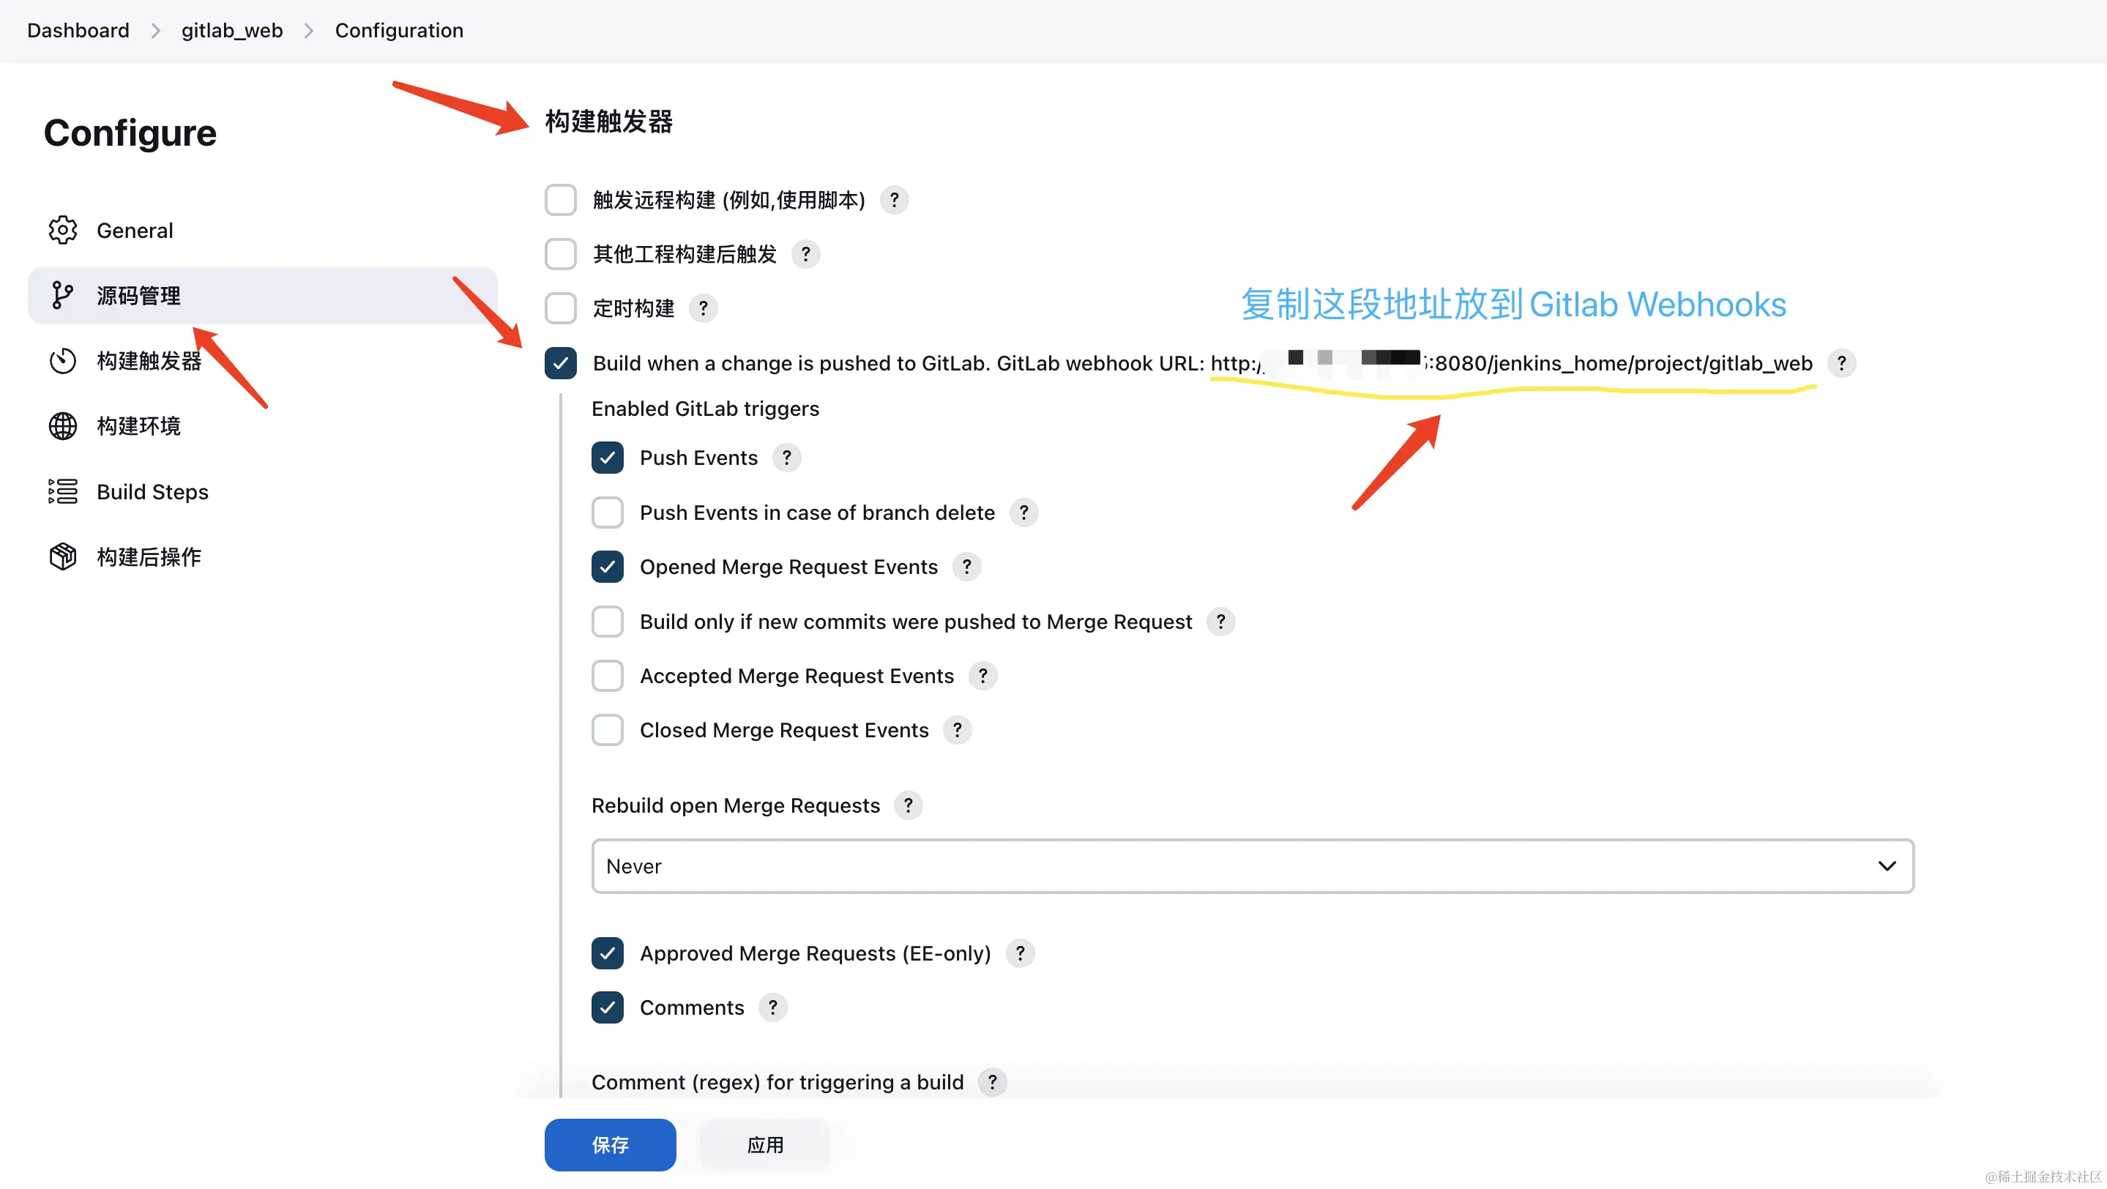Disable Comments trigger checkbox
The image size is (2107, 1189).
pos(607,1007)
